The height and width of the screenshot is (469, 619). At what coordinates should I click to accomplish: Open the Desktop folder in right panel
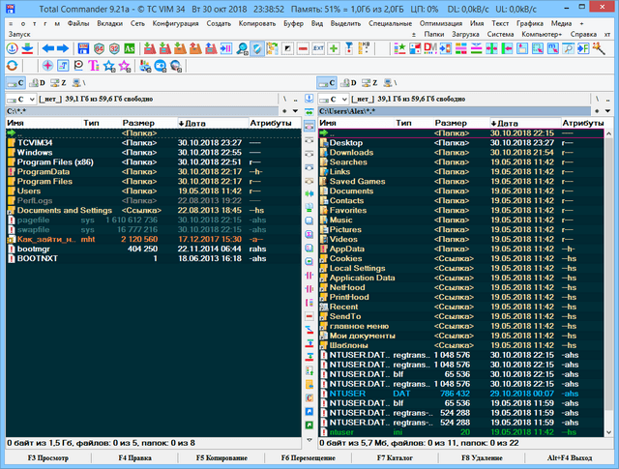(x=345, y=142)
